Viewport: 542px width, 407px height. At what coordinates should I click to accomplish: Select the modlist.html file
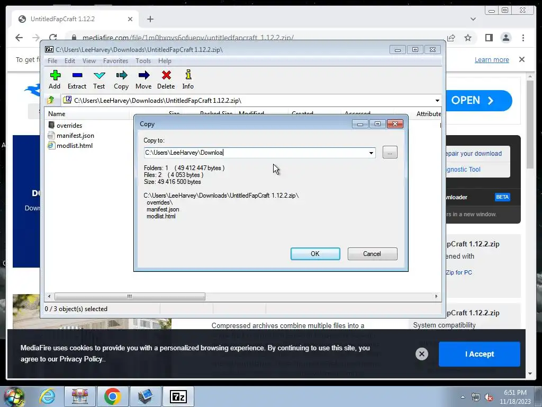74,145
